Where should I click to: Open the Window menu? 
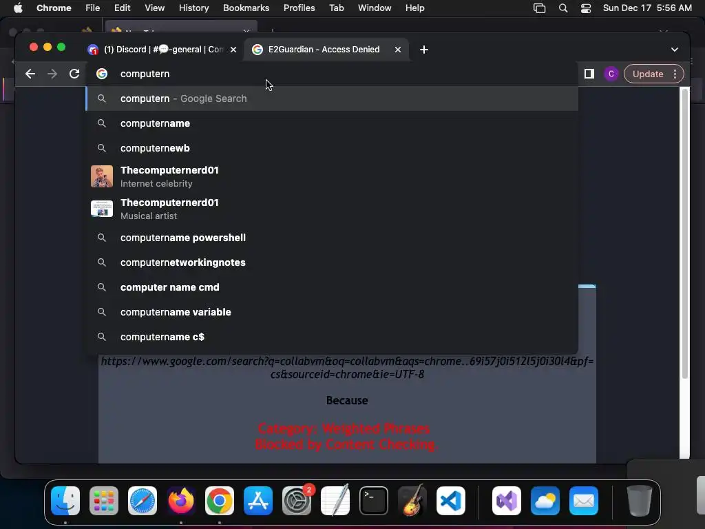(x=375, y=8)
